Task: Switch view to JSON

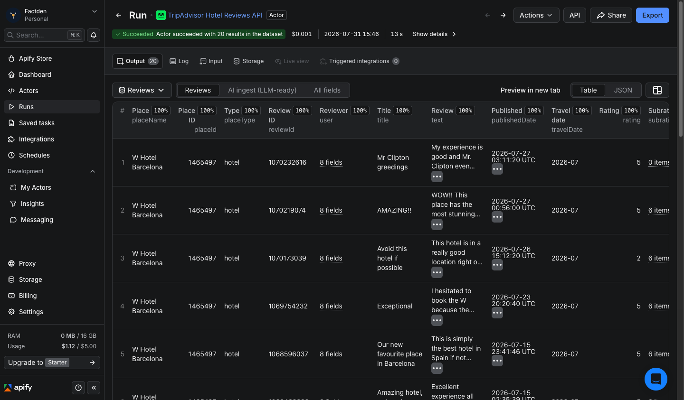Action: pyautogui.click(x=623, y=90)
